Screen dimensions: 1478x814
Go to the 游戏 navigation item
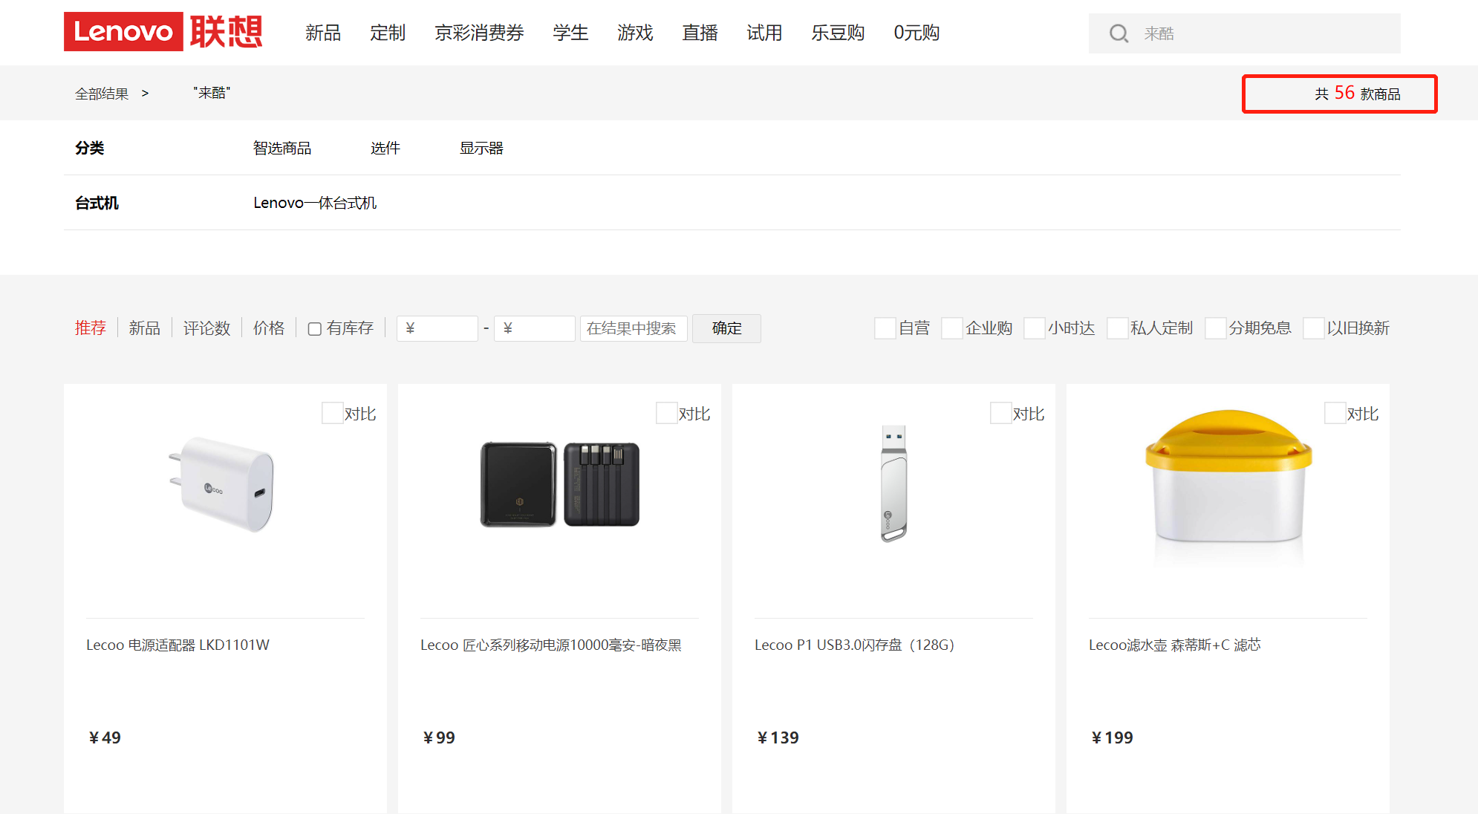(635, 33)
